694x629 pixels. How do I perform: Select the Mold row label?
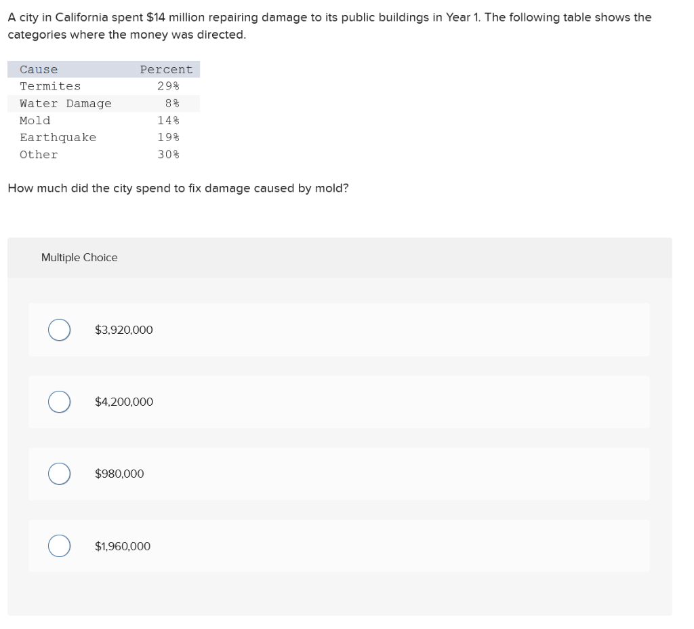35,121
